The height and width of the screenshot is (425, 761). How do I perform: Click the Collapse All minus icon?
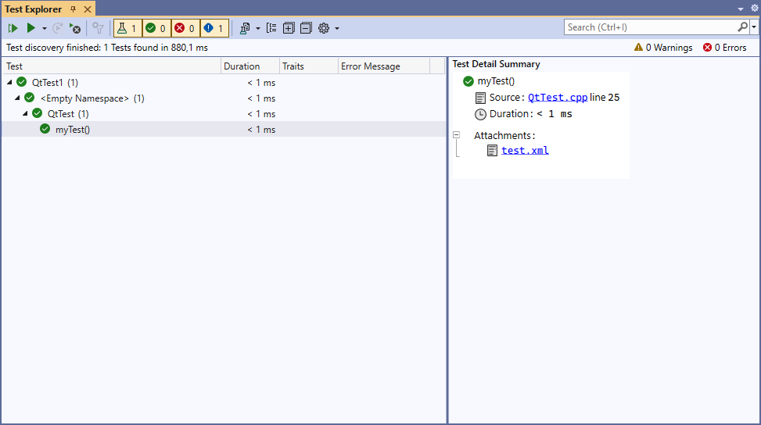click(x=306, y=28)
